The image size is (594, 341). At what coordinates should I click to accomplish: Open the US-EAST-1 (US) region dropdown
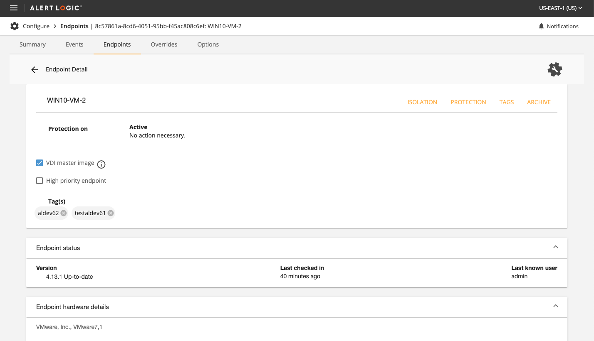(560, 8)
